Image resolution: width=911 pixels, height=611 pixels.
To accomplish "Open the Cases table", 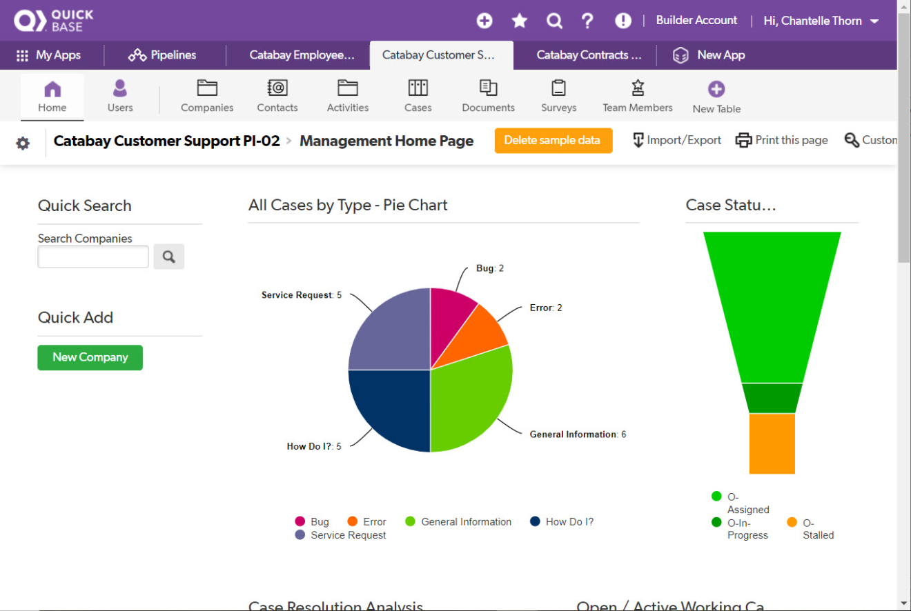I will coord(418,96).
